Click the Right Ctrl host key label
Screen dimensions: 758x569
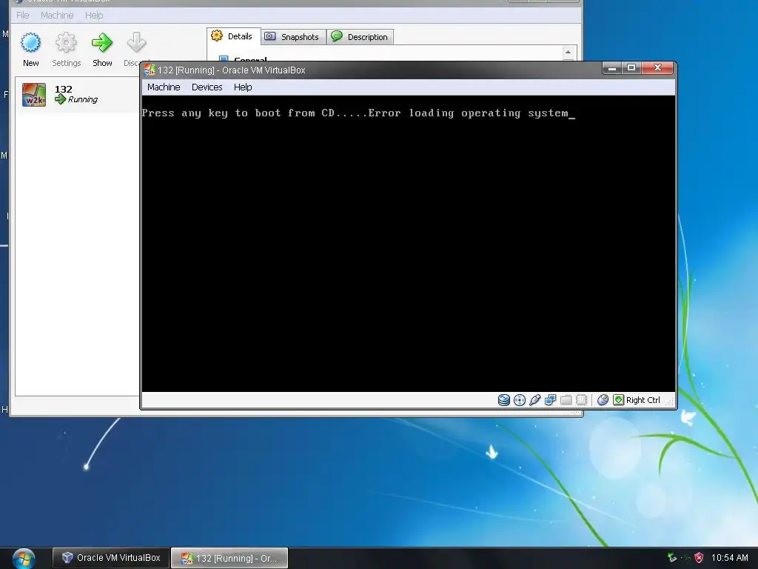(x=643, y=400)
